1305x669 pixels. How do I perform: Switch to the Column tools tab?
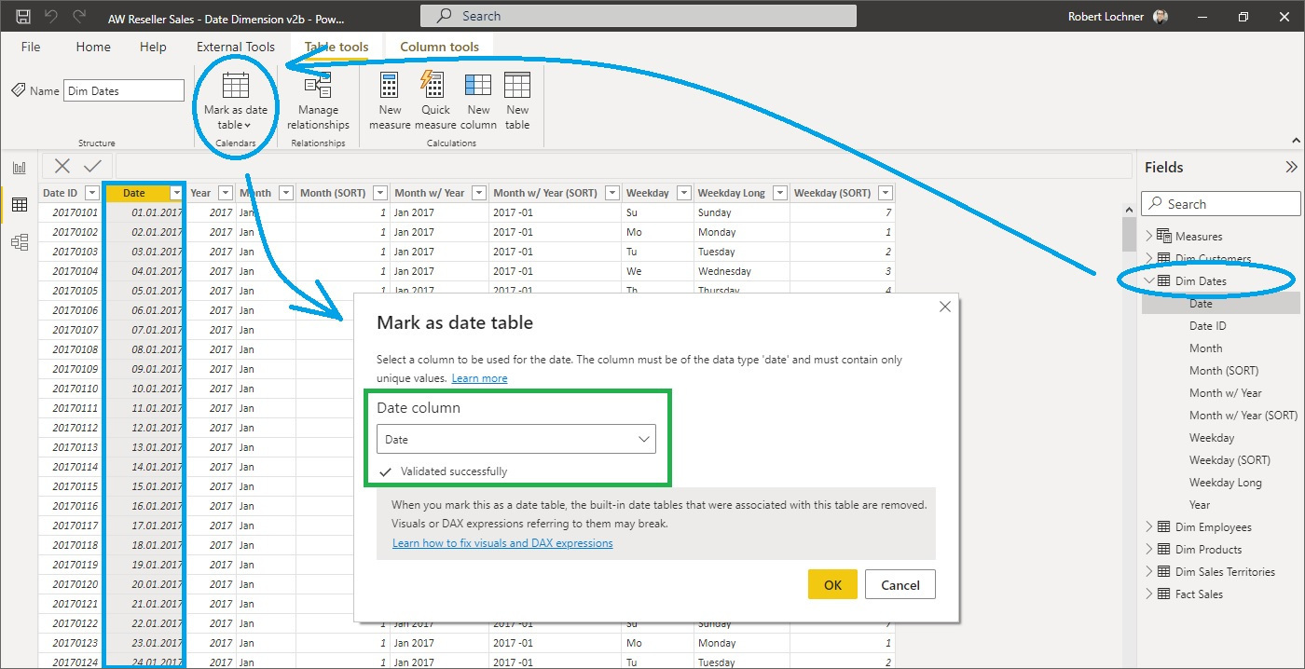(439, 45)
